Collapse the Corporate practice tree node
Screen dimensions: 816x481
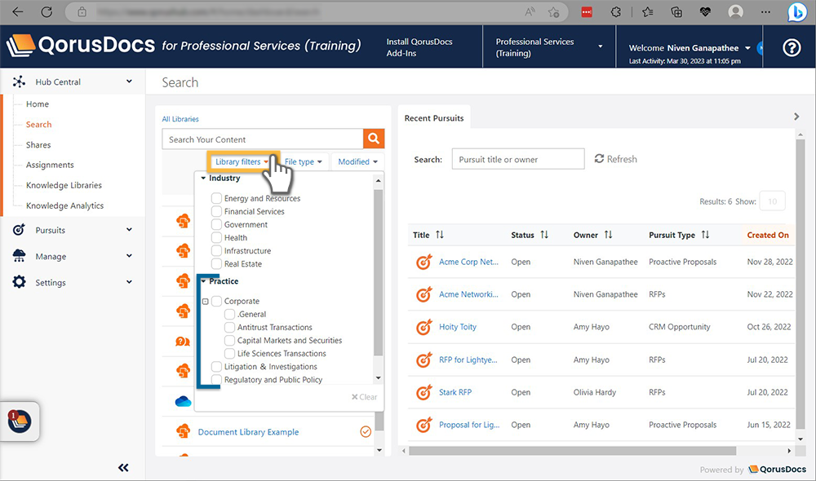click(206, 302)
